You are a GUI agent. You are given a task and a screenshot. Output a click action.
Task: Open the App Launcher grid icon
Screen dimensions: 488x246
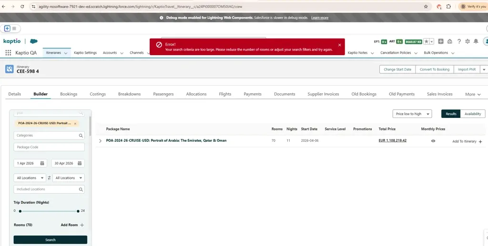[8, 53]
